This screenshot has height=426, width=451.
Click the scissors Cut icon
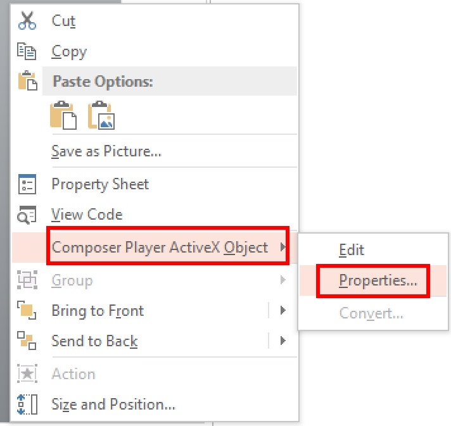point(27,20)
